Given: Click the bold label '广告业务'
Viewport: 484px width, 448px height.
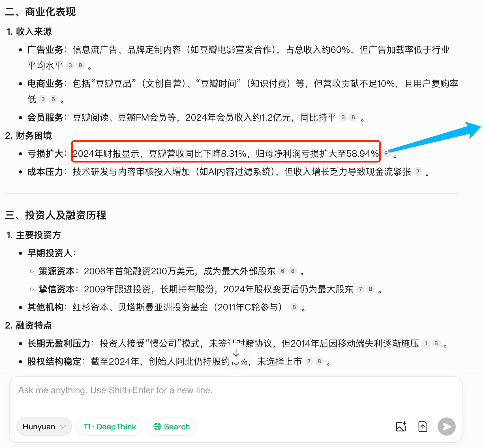Looking at the screenshot, I should [x=45, y=50].
